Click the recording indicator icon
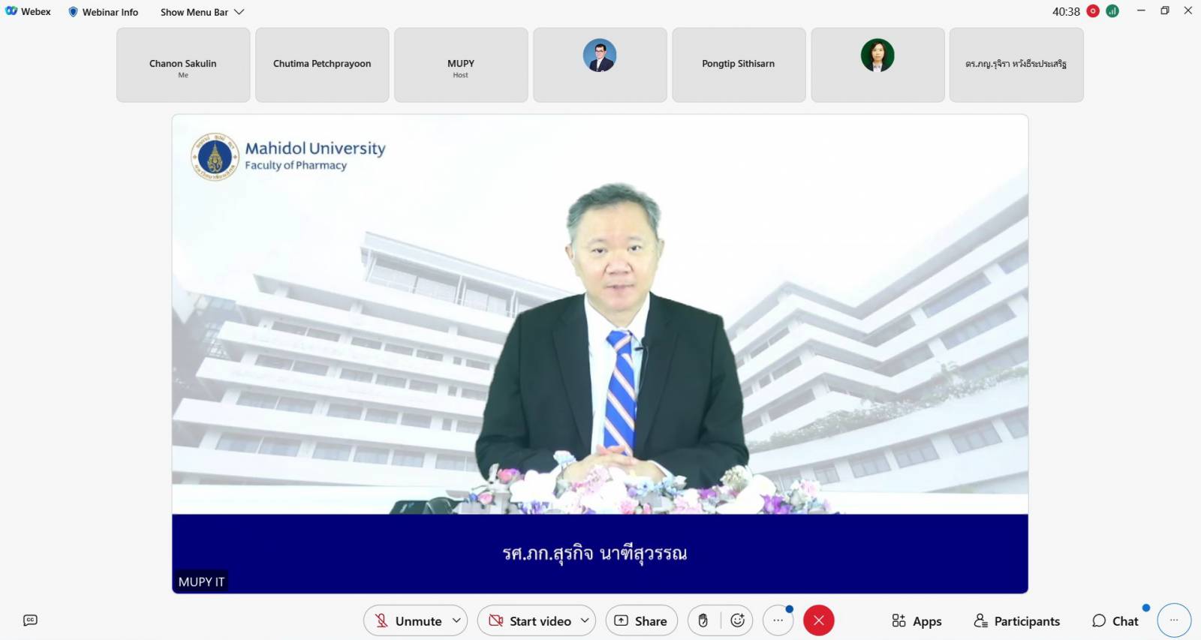This screenshot has height=640, width=1201. tap(1093, 11)
